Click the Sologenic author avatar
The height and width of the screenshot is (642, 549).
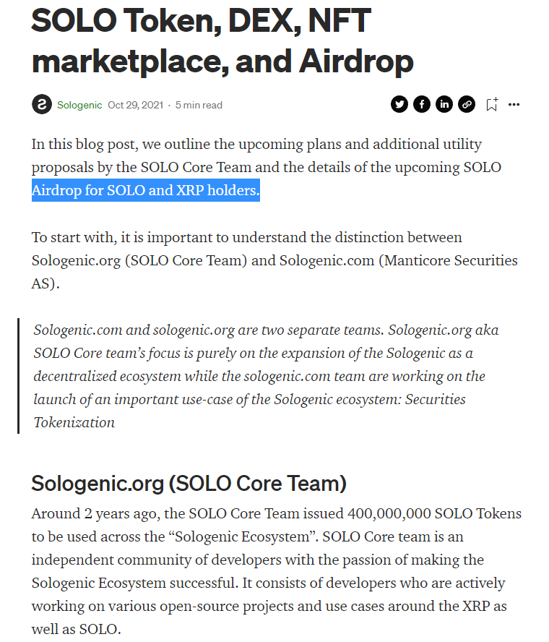pyautogui.click(x=42, y=104)
